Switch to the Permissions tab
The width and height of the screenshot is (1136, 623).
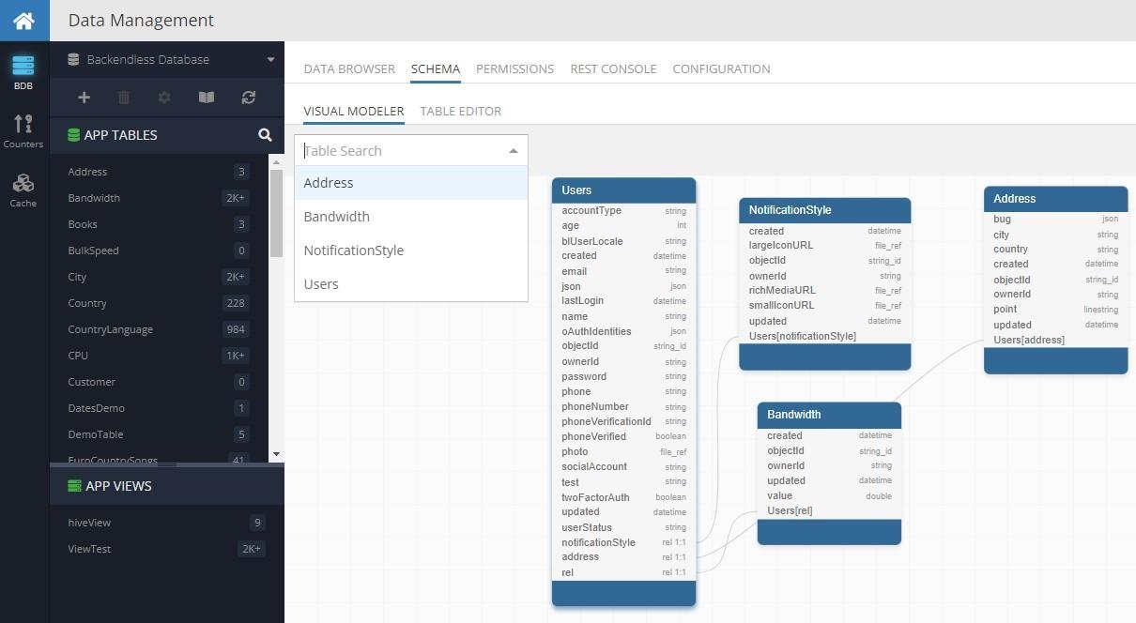pos(514,68)
